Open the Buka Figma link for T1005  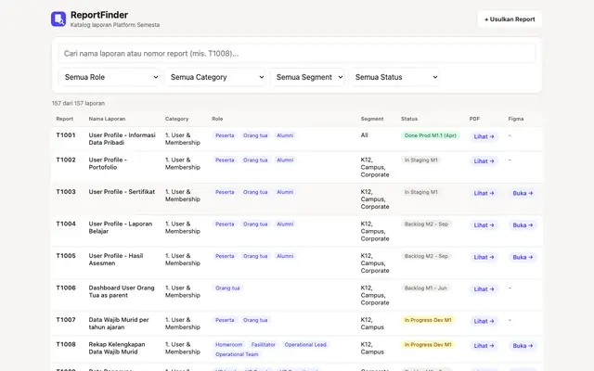coord(523,257)
